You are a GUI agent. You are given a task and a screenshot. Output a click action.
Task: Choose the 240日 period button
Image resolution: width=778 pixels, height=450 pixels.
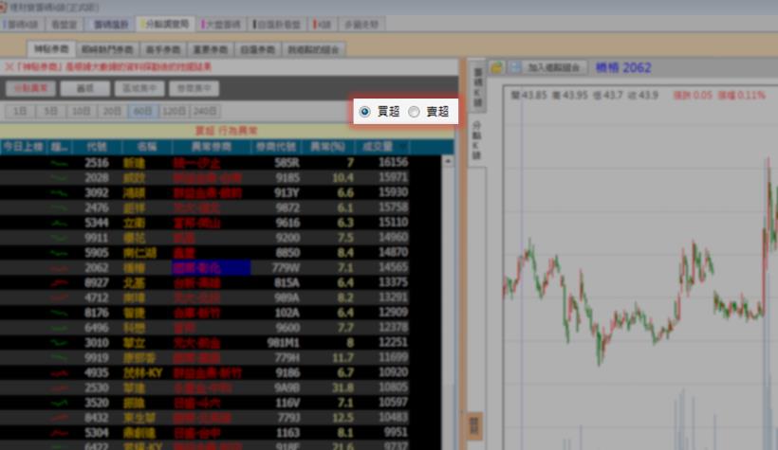(x=204, y=111)
